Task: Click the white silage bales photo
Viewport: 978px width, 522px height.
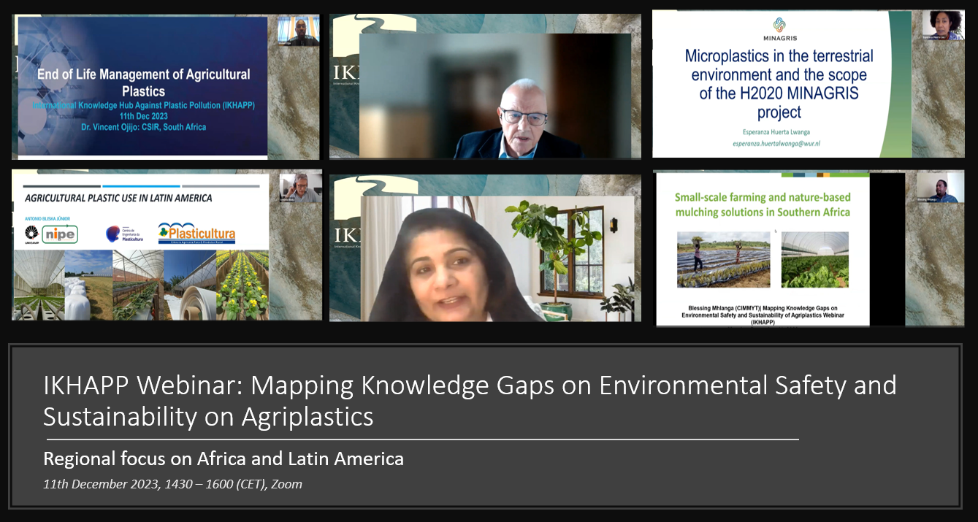Action: (x=88, y=285)
